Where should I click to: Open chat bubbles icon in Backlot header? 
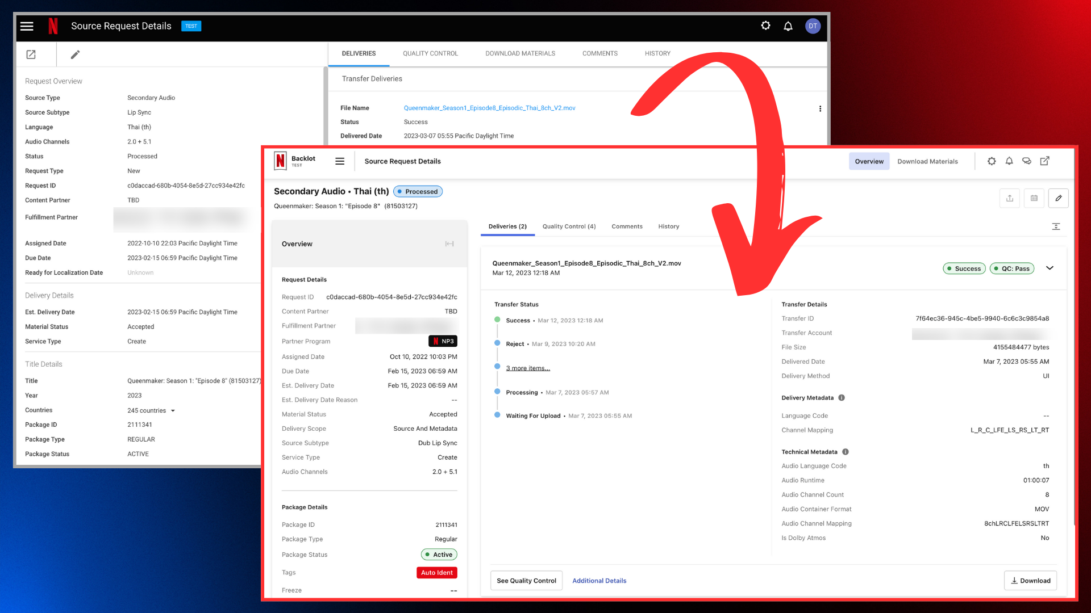coord(1027,161)
